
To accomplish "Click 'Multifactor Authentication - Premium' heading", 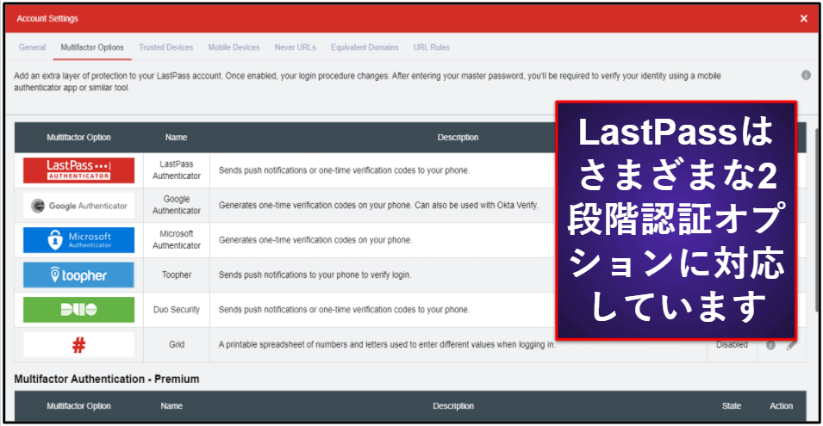I will pos(107,379).
